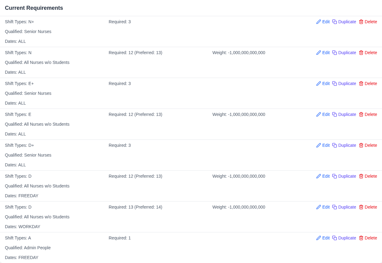Delete the shift type E requirement

(368, 114)
